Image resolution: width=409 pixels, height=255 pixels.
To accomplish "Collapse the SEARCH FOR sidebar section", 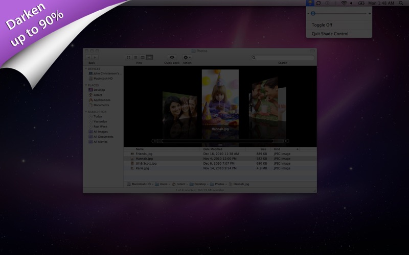I will pyautogui.click(x=86, y=112).
